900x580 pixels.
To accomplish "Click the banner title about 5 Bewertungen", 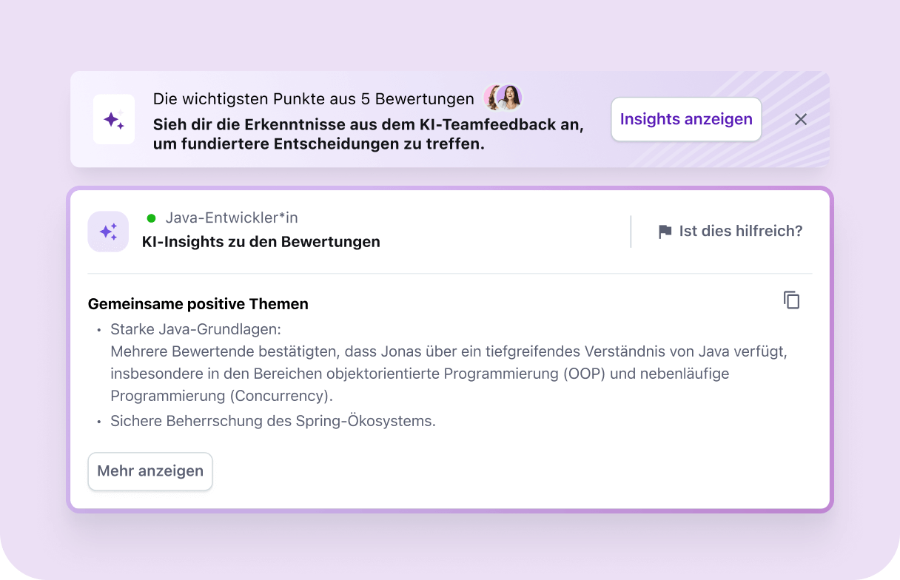I will [x=313, y=99].
